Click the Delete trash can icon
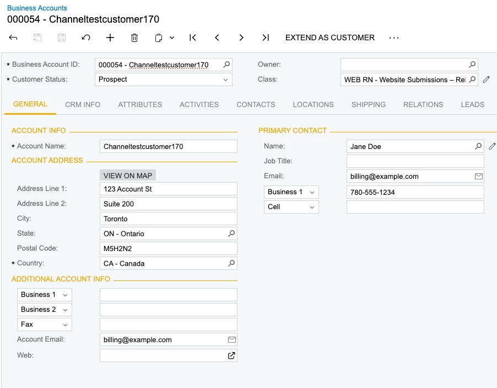The image size is (497, 388). pyautogui.click(x=134, y=38)
